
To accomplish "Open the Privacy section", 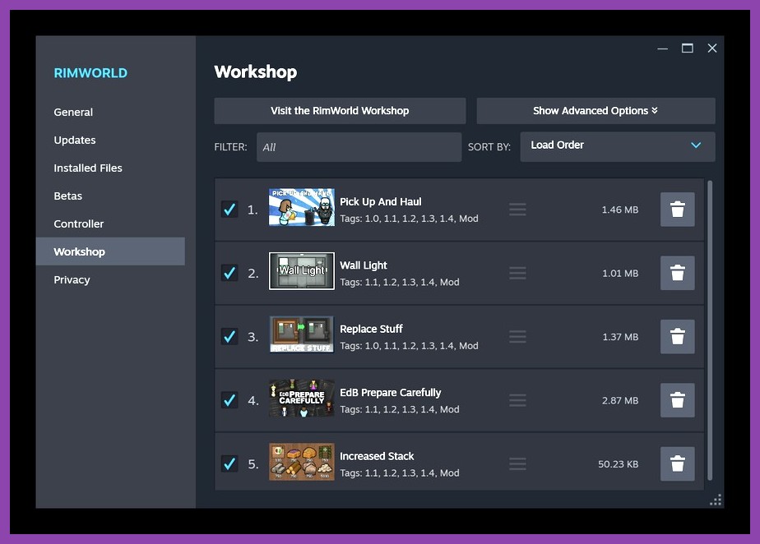I will (72, 279).
